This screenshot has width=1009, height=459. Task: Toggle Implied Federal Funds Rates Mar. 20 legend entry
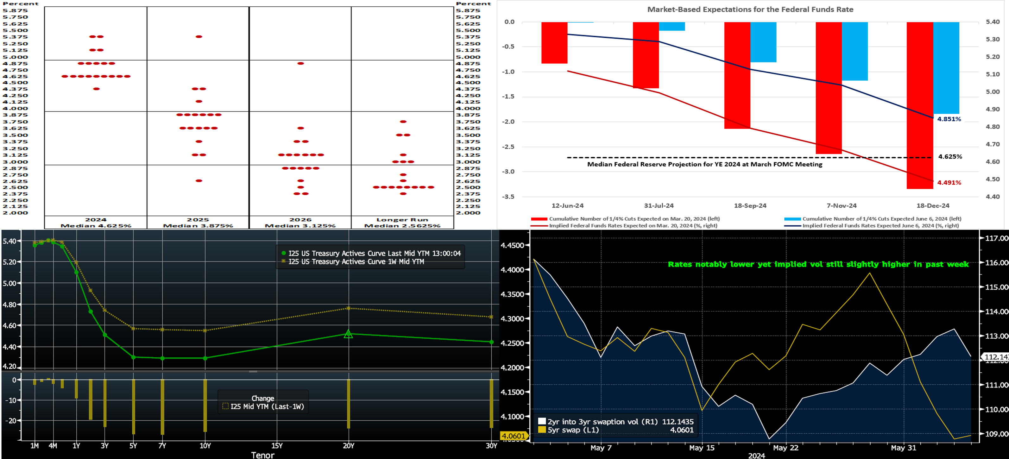tap(633, 226)
